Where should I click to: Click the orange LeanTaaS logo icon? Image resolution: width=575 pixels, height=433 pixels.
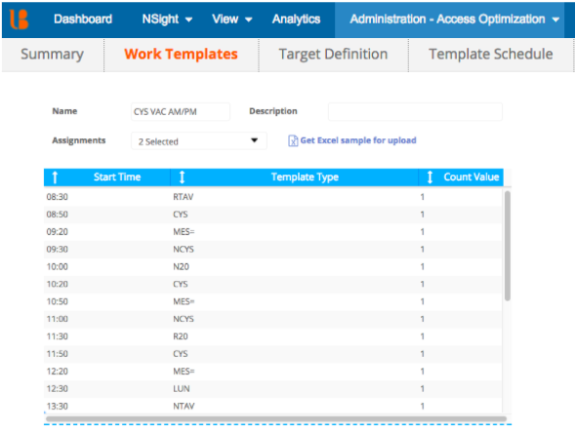(19, 20)
